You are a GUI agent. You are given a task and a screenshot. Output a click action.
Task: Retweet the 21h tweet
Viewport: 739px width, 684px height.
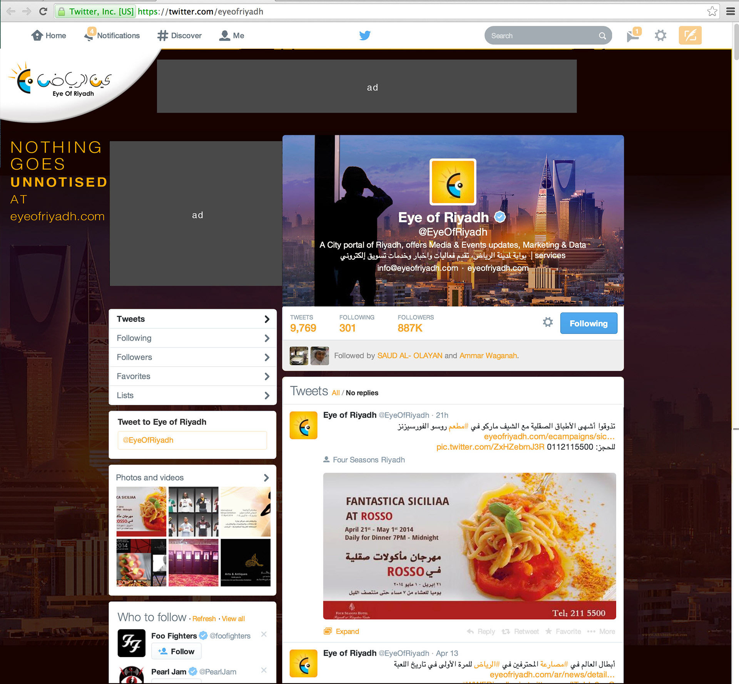520,632
